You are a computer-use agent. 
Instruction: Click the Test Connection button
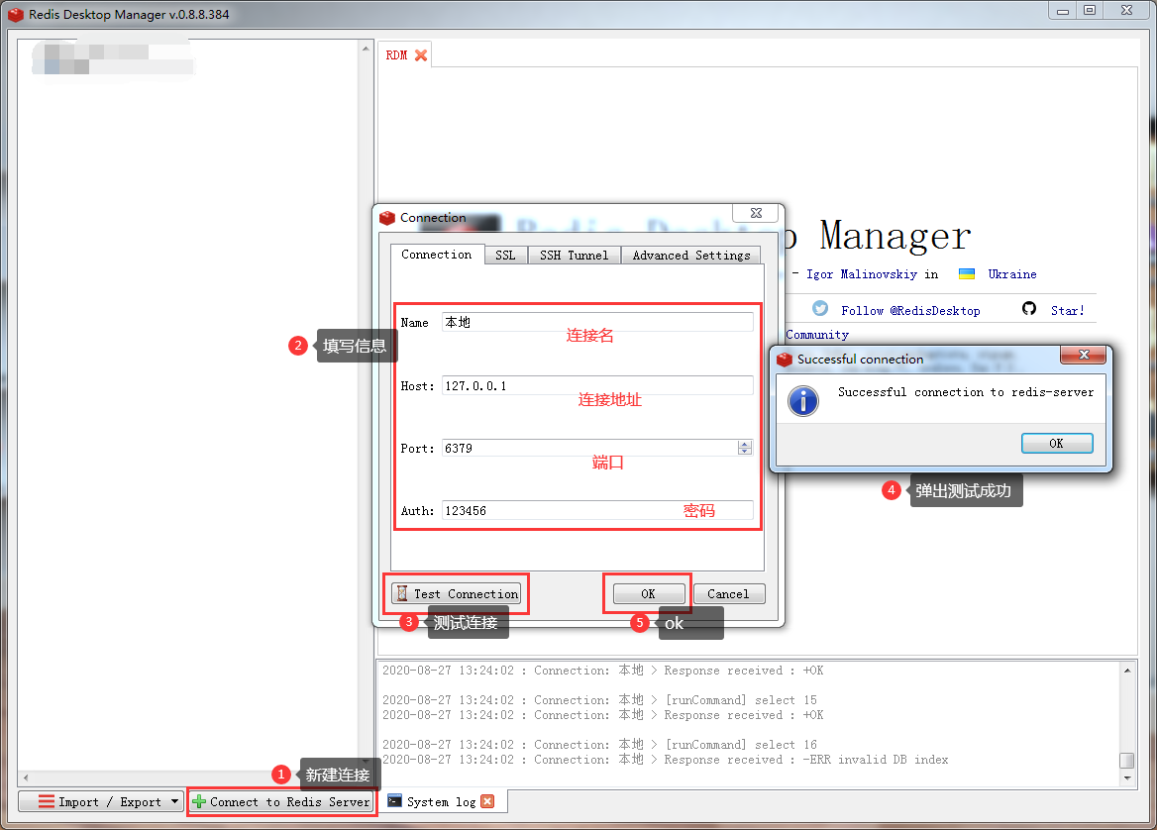click(x=457, y=593)
